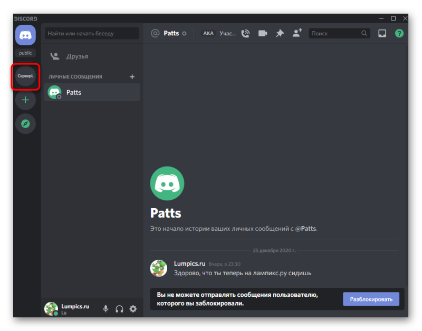Image resolution: width=422 pixels, height=331 pixels.
Task: Click the search magnifier icon
Action: pyautogui.click(x=364, y=33)
